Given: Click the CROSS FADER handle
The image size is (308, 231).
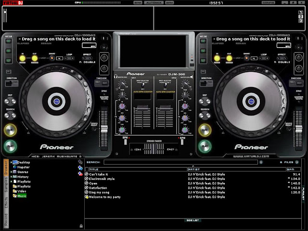Looking at the screenshot, I should pos(154,149).
